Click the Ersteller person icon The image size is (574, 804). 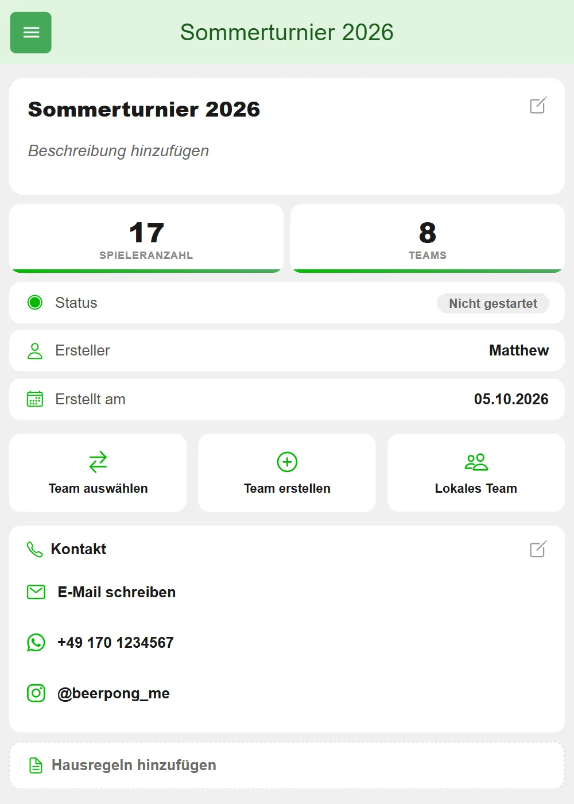click(35, 351)
